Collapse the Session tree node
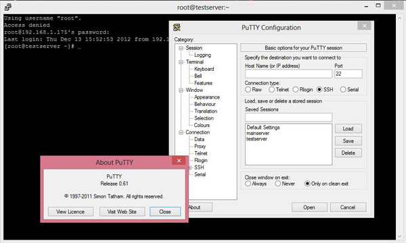Screen dimensions: 406x243 pos(181,48)
